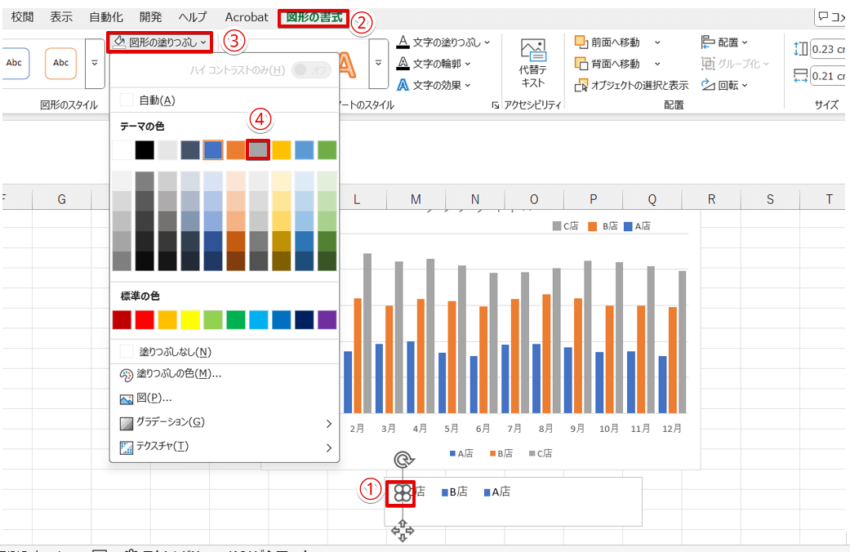The image size is (850, 552).
Task: Switch to the 図形の書式 tab
Action: 314,17
